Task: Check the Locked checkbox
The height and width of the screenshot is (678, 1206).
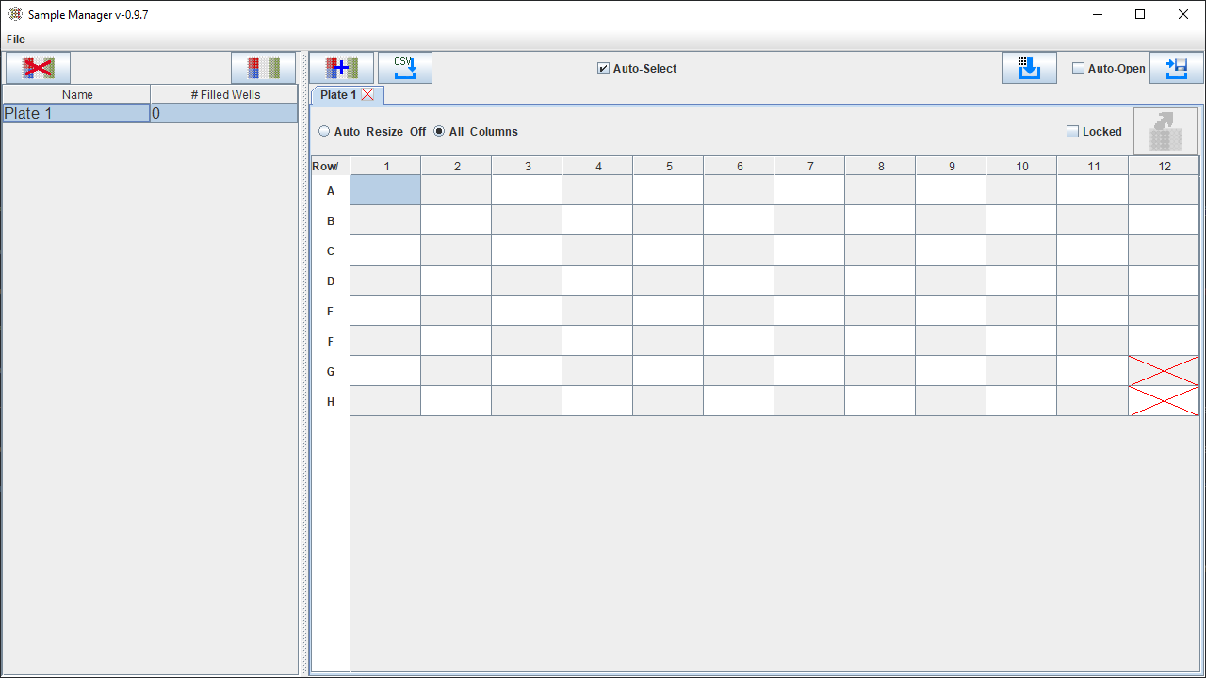Action: 1072,132
